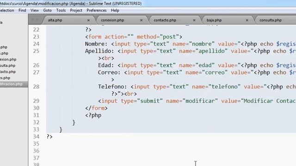Open the View menu
296x166 pixels.
click(x=35, y=10)
